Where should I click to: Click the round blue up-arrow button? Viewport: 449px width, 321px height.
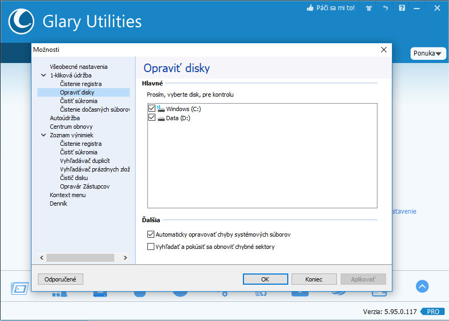pos(422,286)
